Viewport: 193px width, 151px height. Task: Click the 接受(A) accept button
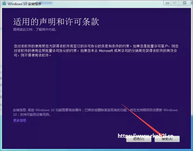pos(167,139)
